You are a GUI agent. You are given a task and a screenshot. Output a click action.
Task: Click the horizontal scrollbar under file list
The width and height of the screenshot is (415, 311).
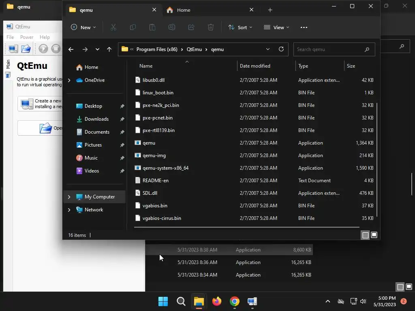247,227
